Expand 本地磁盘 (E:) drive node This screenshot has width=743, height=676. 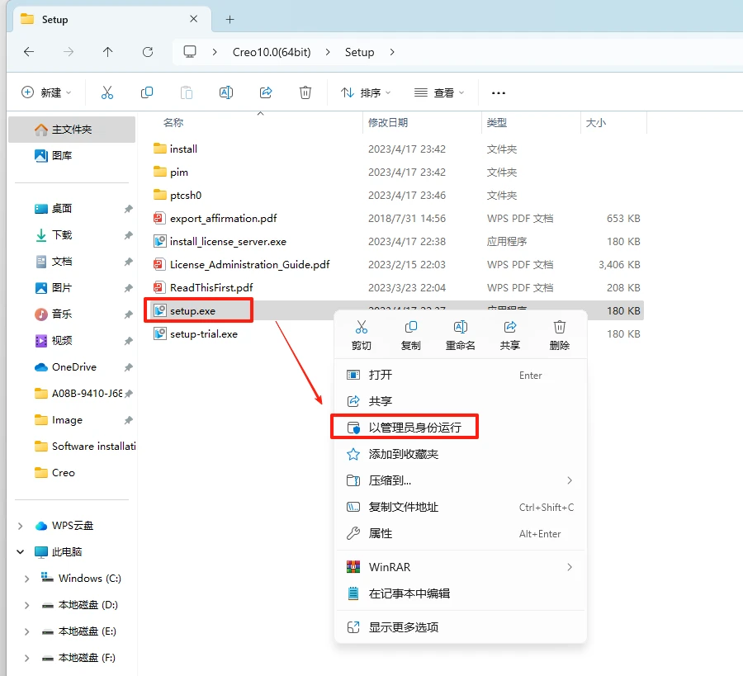(27, 631)
